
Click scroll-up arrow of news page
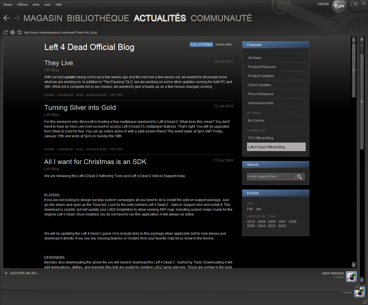tap(354, 40)
